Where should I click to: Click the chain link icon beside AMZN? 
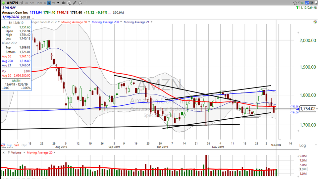22,3
